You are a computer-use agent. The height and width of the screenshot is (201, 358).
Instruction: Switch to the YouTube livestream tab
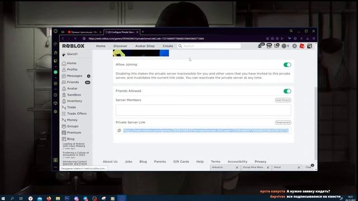(84, 32)
